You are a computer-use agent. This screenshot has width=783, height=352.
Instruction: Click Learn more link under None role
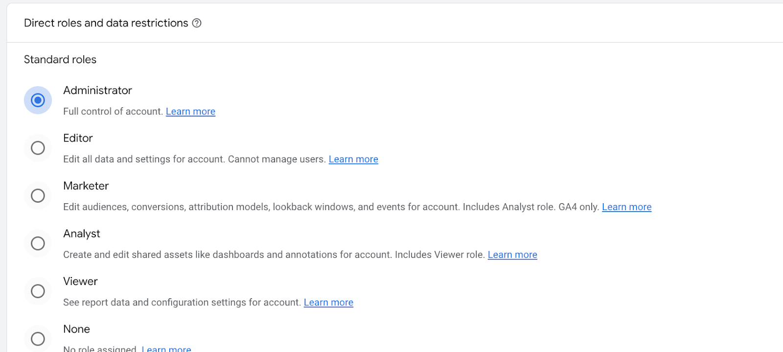coord(166,349)
